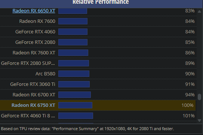Click the scrollbar thumb handle
The image size is (203, 135).
click(199, 97)
